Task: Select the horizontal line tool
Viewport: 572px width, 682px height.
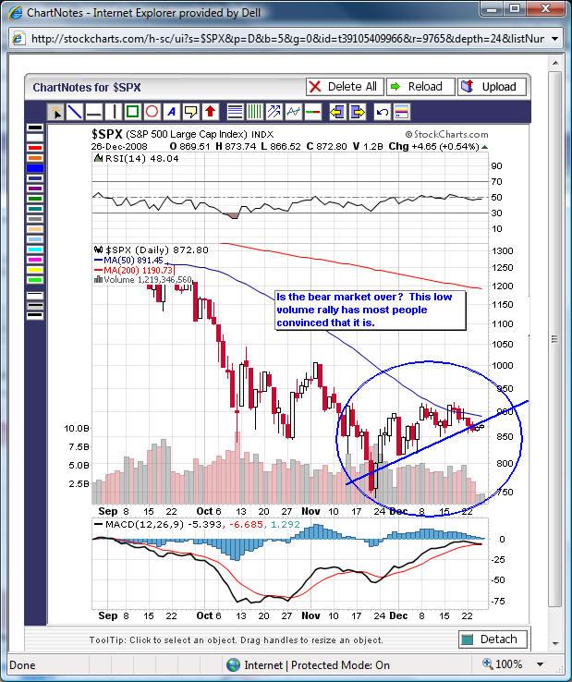Action: pos(94,112)
